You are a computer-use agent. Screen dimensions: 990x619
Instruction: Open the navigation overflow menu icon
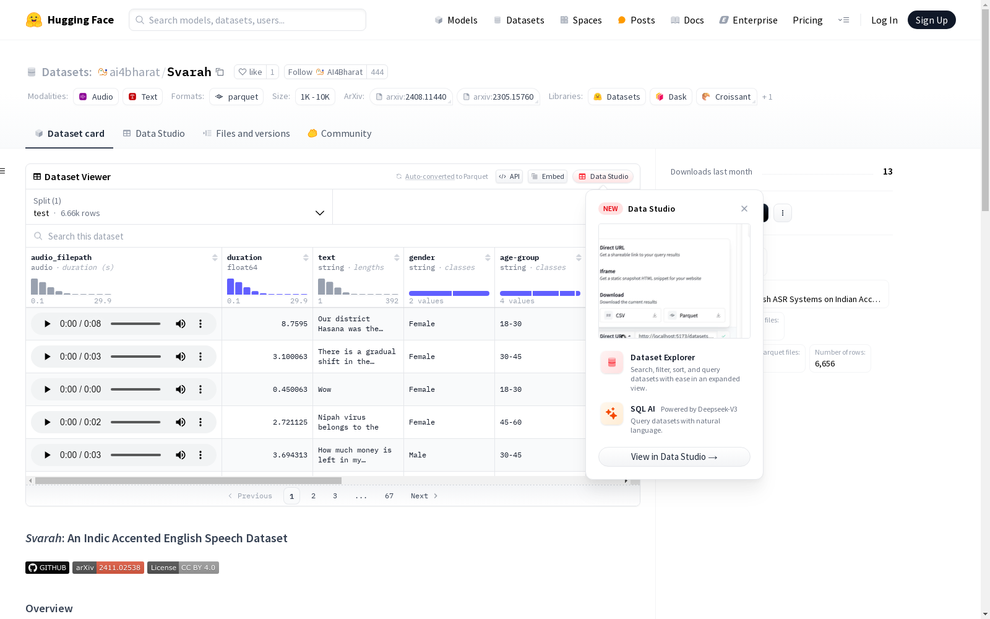(844, 20)
